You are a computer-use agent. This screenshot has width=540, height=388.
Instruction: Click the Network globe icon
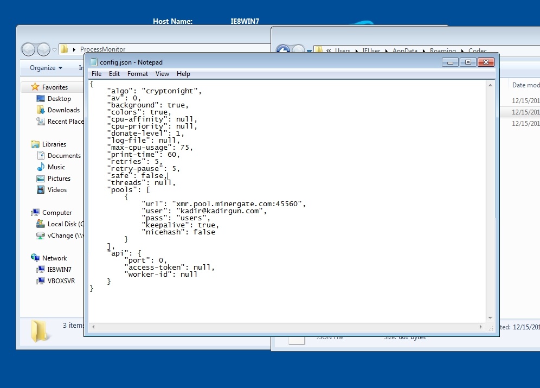35,257
